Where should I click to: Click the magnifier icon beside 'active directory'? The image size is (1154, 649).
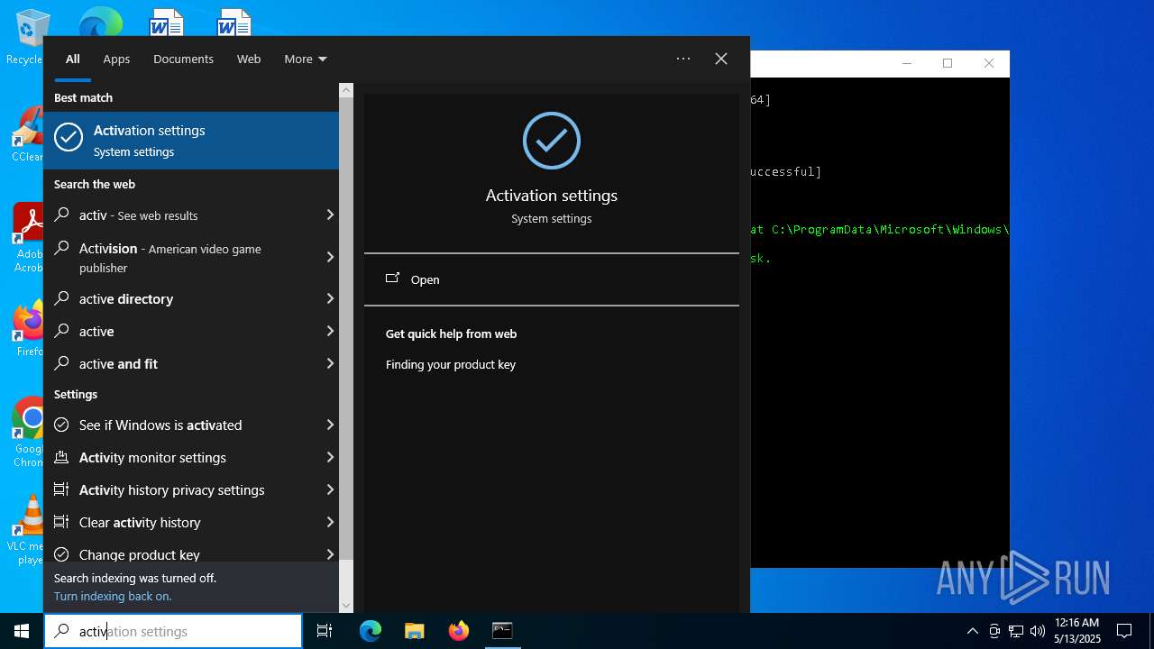(61, 298)
